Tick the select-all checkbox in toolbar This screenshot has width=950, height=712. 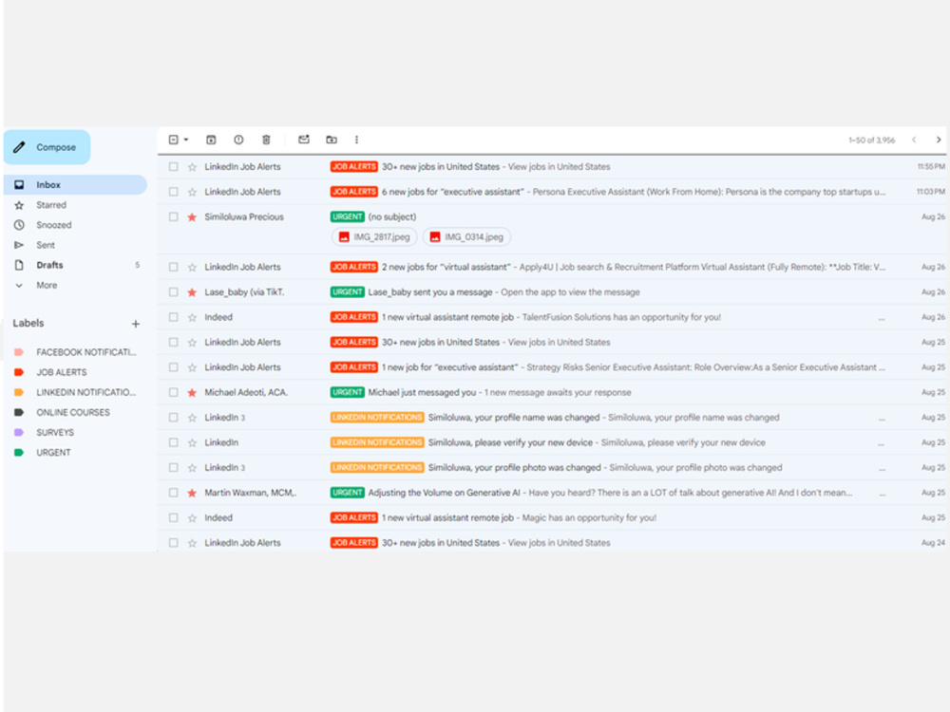(173, 140)
